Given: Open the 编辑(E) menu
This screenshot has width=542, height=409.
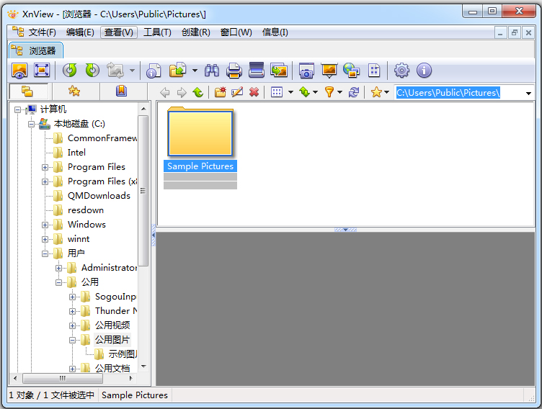Looking at the screenshot, I should pos(80,32).
